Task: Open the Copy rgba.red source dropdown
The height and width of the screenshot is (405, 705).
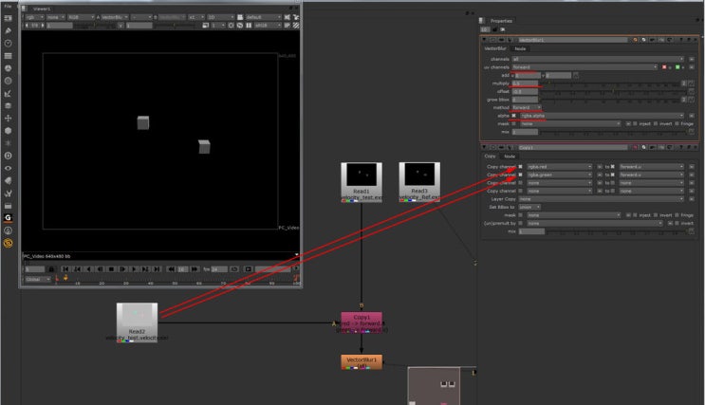Action: click(559, 167)
